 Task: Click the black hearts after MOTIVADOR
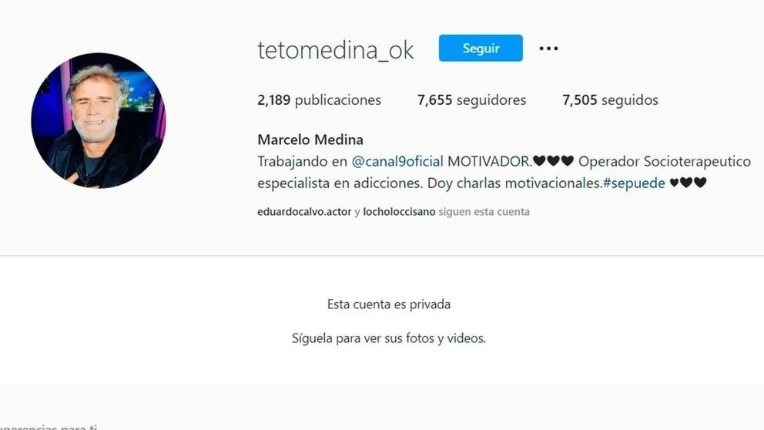[553, 160]
